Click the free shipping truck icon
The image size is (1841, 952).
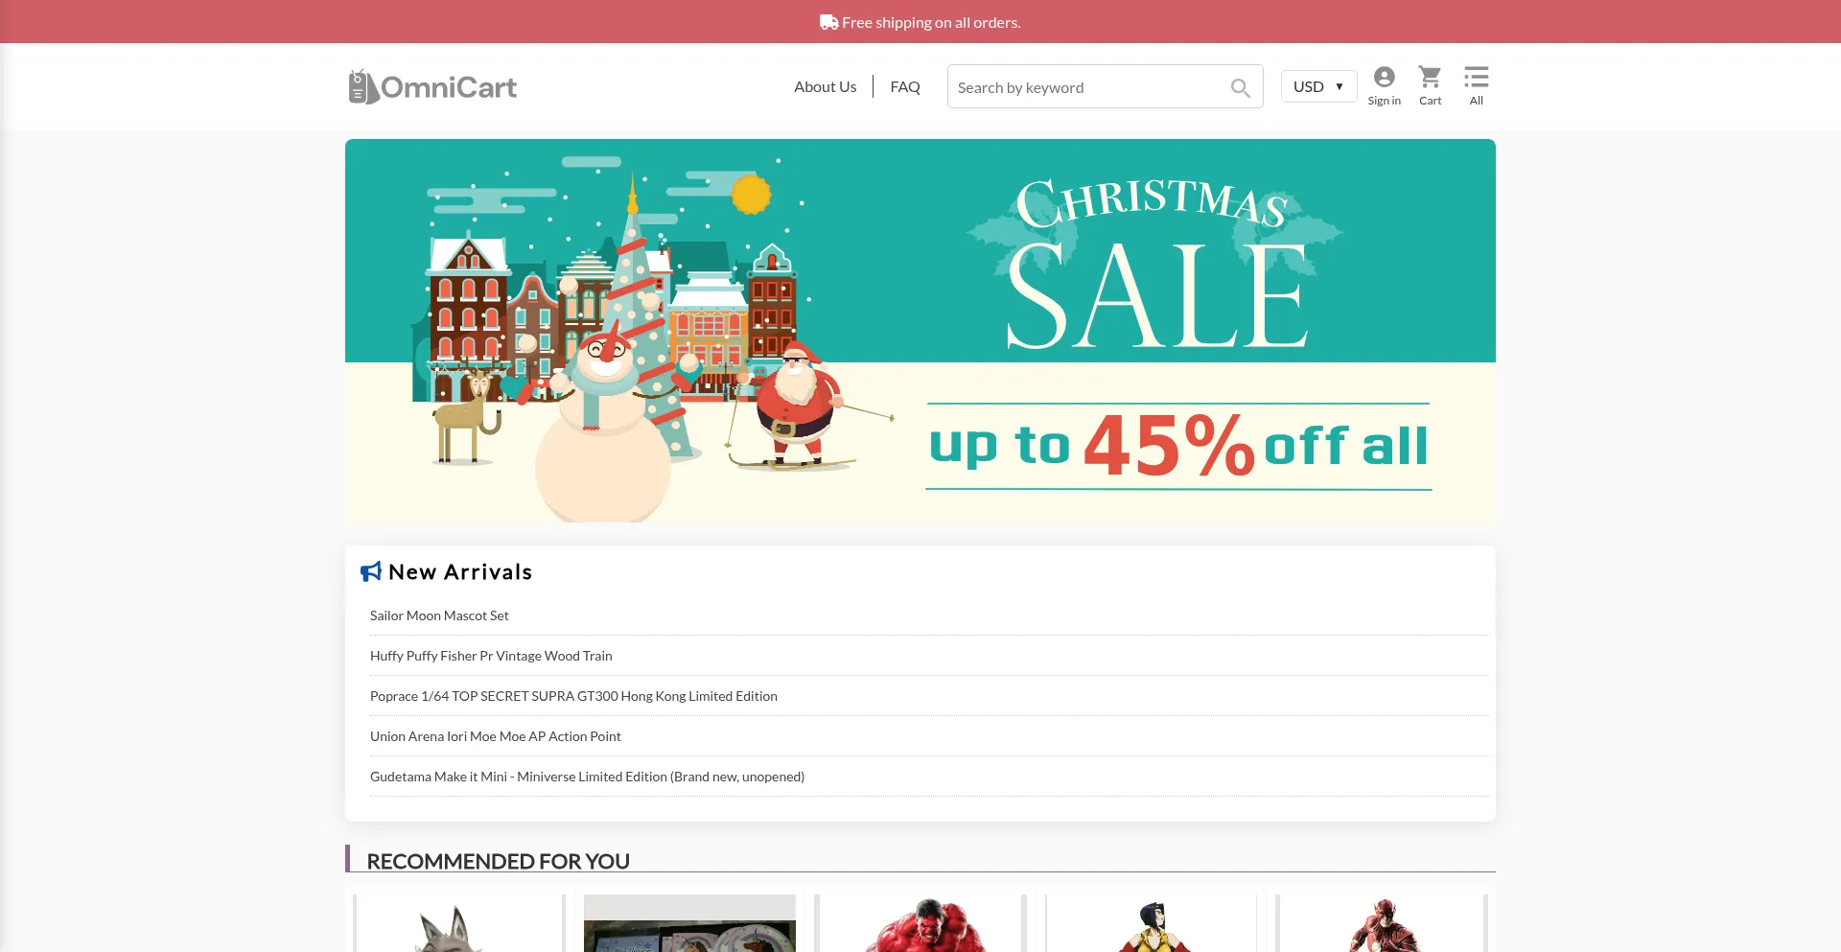pos(828,22)
